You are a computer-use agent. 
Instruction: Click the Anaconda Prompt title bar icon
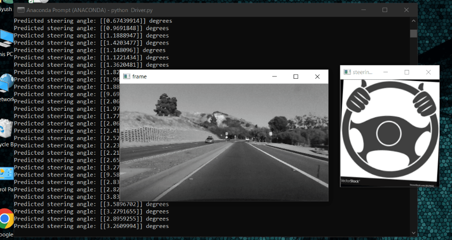click(x=21, y=10)
